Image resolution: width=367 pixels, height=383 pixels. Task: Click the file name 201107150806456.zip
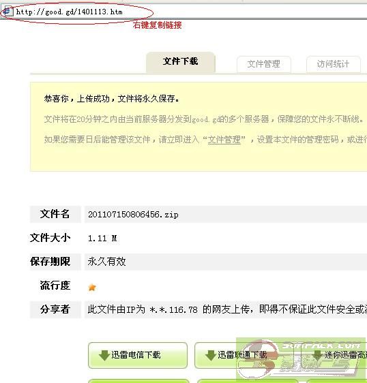pos(133,215)
